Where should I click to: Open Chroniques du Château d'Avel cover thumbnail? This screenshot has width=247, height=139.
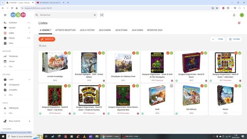123,63
